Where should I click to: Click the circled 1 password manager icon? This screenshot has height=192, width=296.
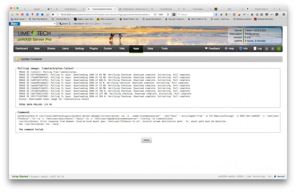tap(234, 14)
